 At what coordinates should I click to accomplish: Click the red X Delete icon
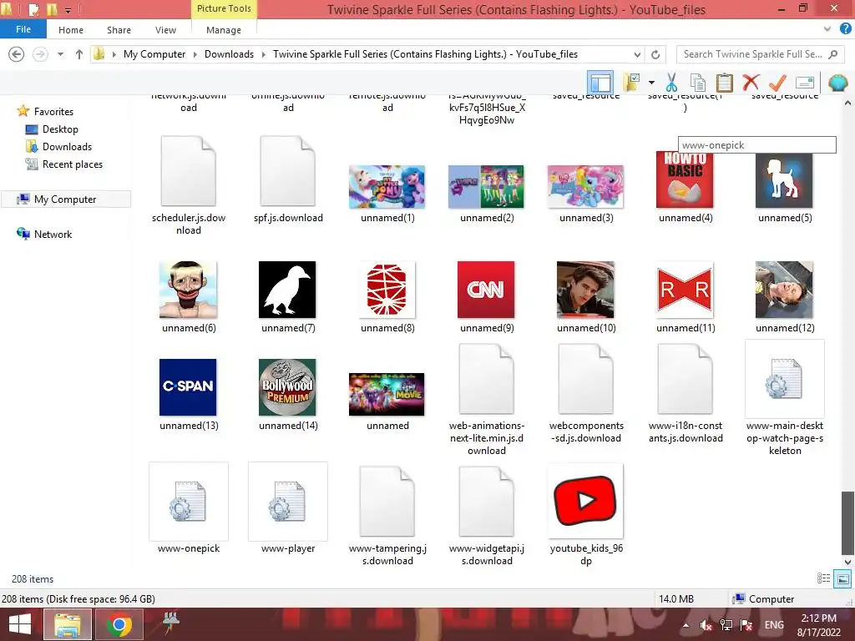[751, 83]
